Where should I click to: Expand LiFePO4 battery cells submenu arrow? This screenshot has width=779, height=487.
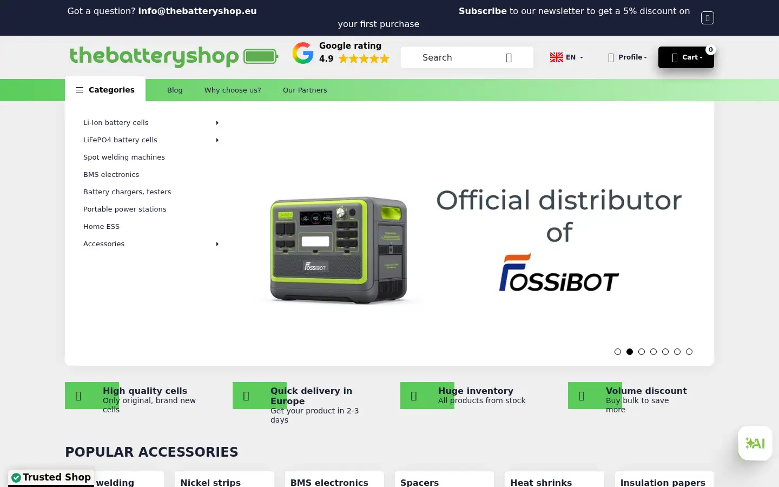point(217,140)
